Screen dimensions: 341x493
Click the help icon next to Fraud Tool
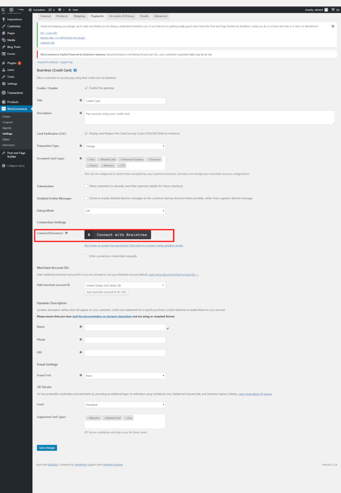click(80, 375)
